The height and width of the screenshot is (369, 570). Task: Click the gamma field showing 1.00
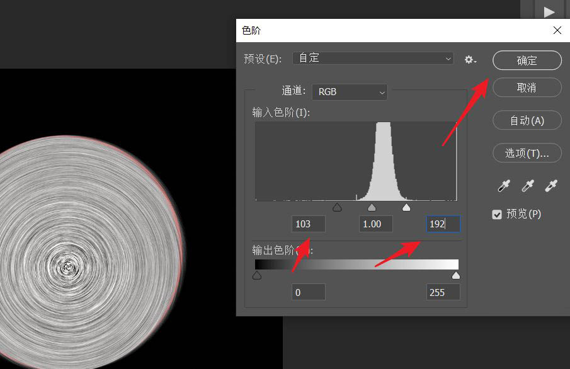[x=376, y=224]
